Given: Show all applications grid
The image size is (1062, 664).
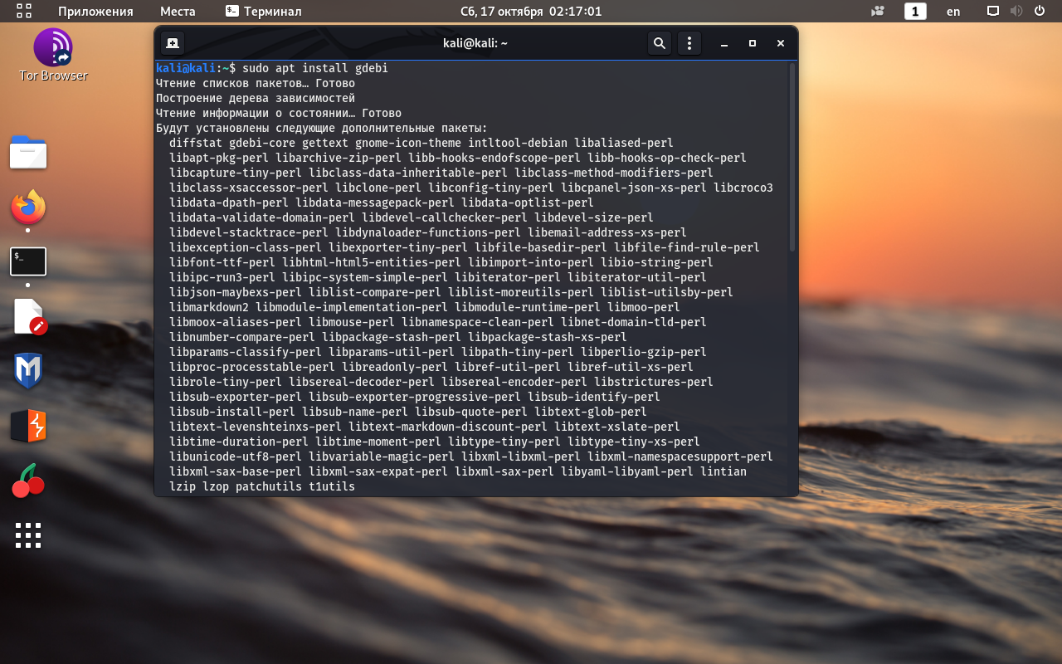Looking at the screenshot, I should pos(28,535).
